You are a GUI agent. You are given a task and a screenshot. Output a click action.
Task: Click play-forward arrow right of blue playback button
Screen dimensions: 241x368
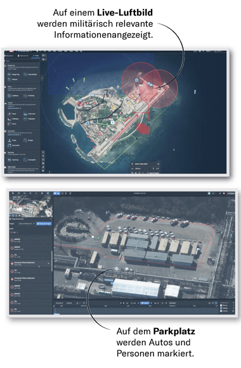151,303
